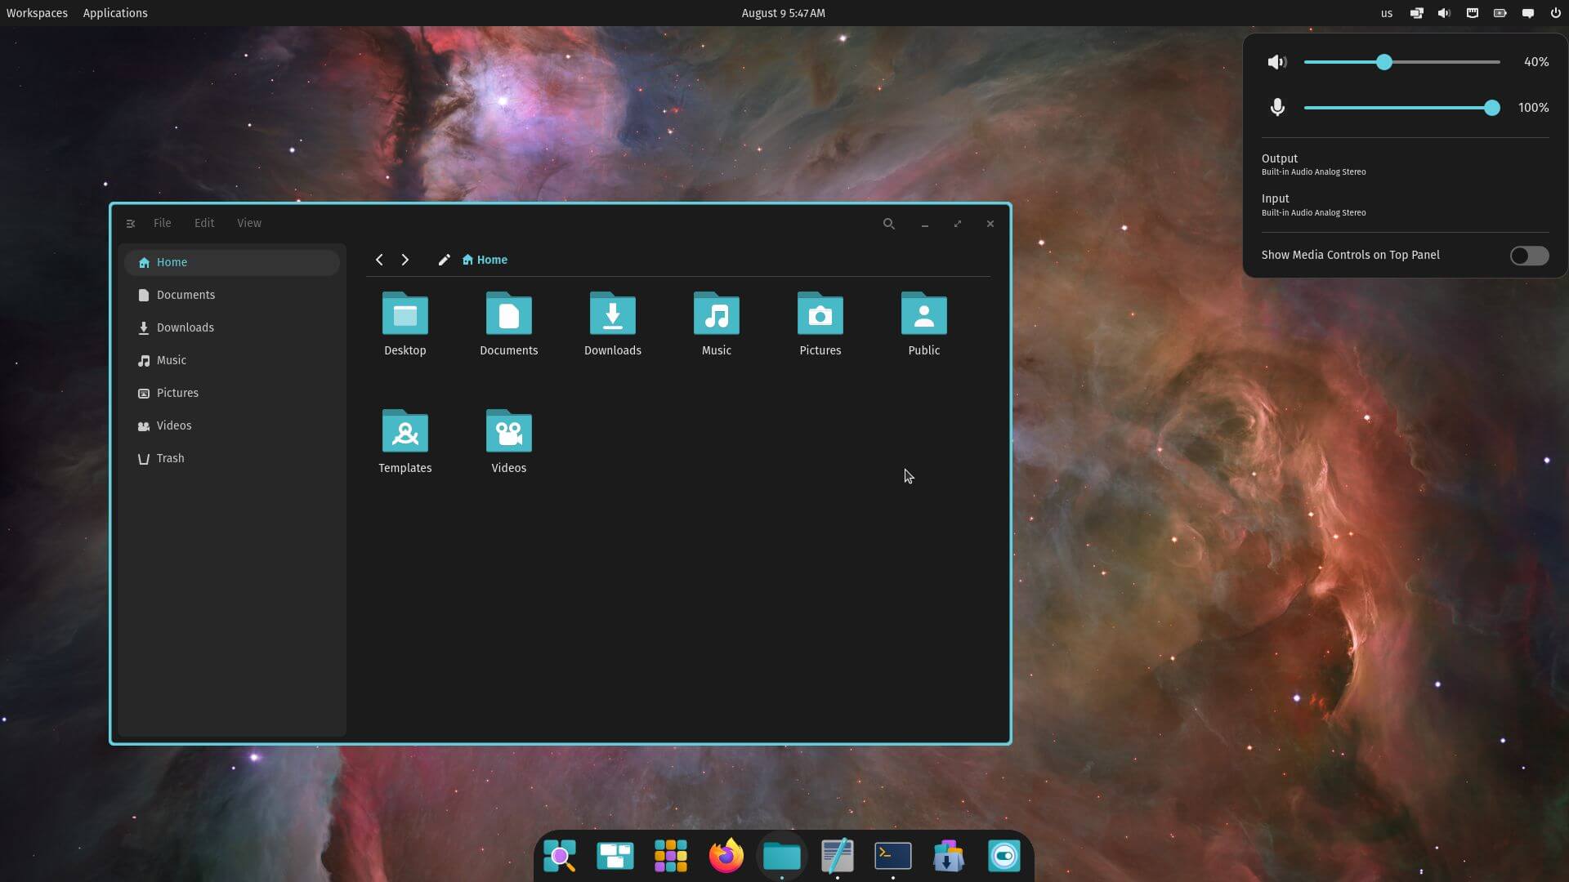Open Trash from the sidebar
The height and width of the screenshot is (882, 1569).
(x=170, y=457)
